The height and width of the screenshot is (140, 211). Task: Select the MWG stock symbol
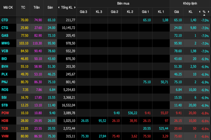tap(6, 43)
